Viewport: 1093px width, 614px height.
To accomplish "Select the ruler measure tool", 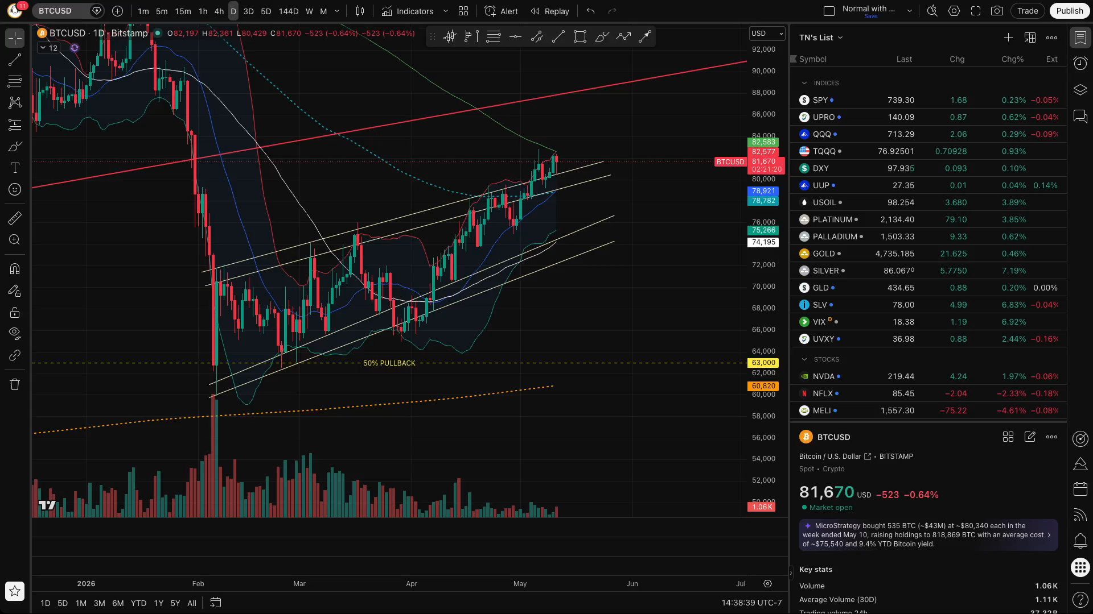I will [15, 218].
